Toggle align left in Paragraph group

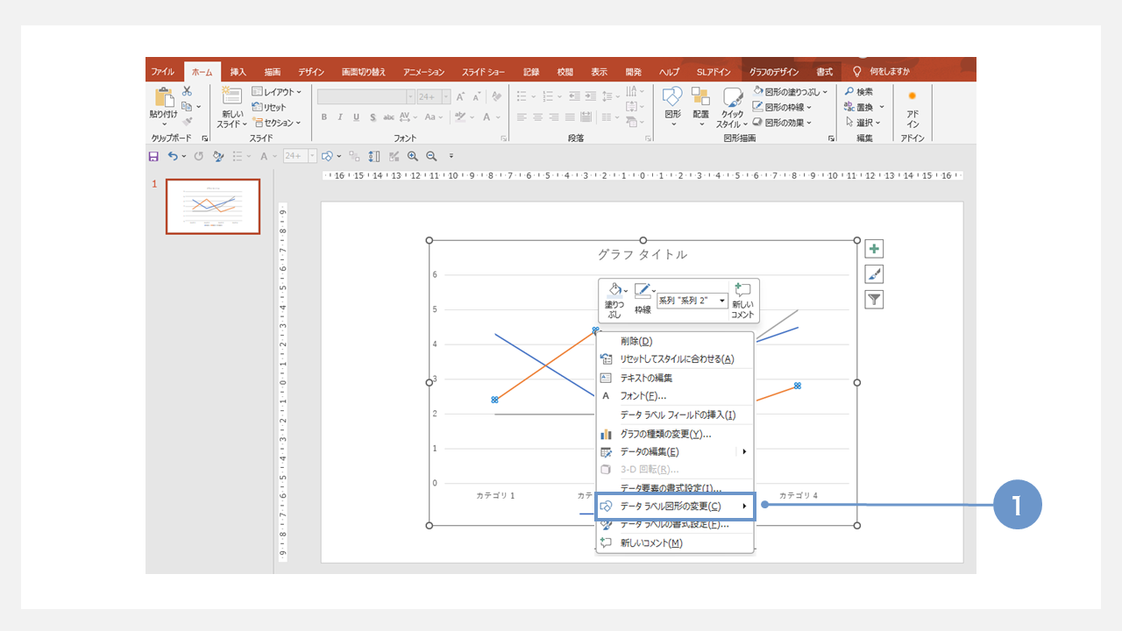[x=522, y=117]
